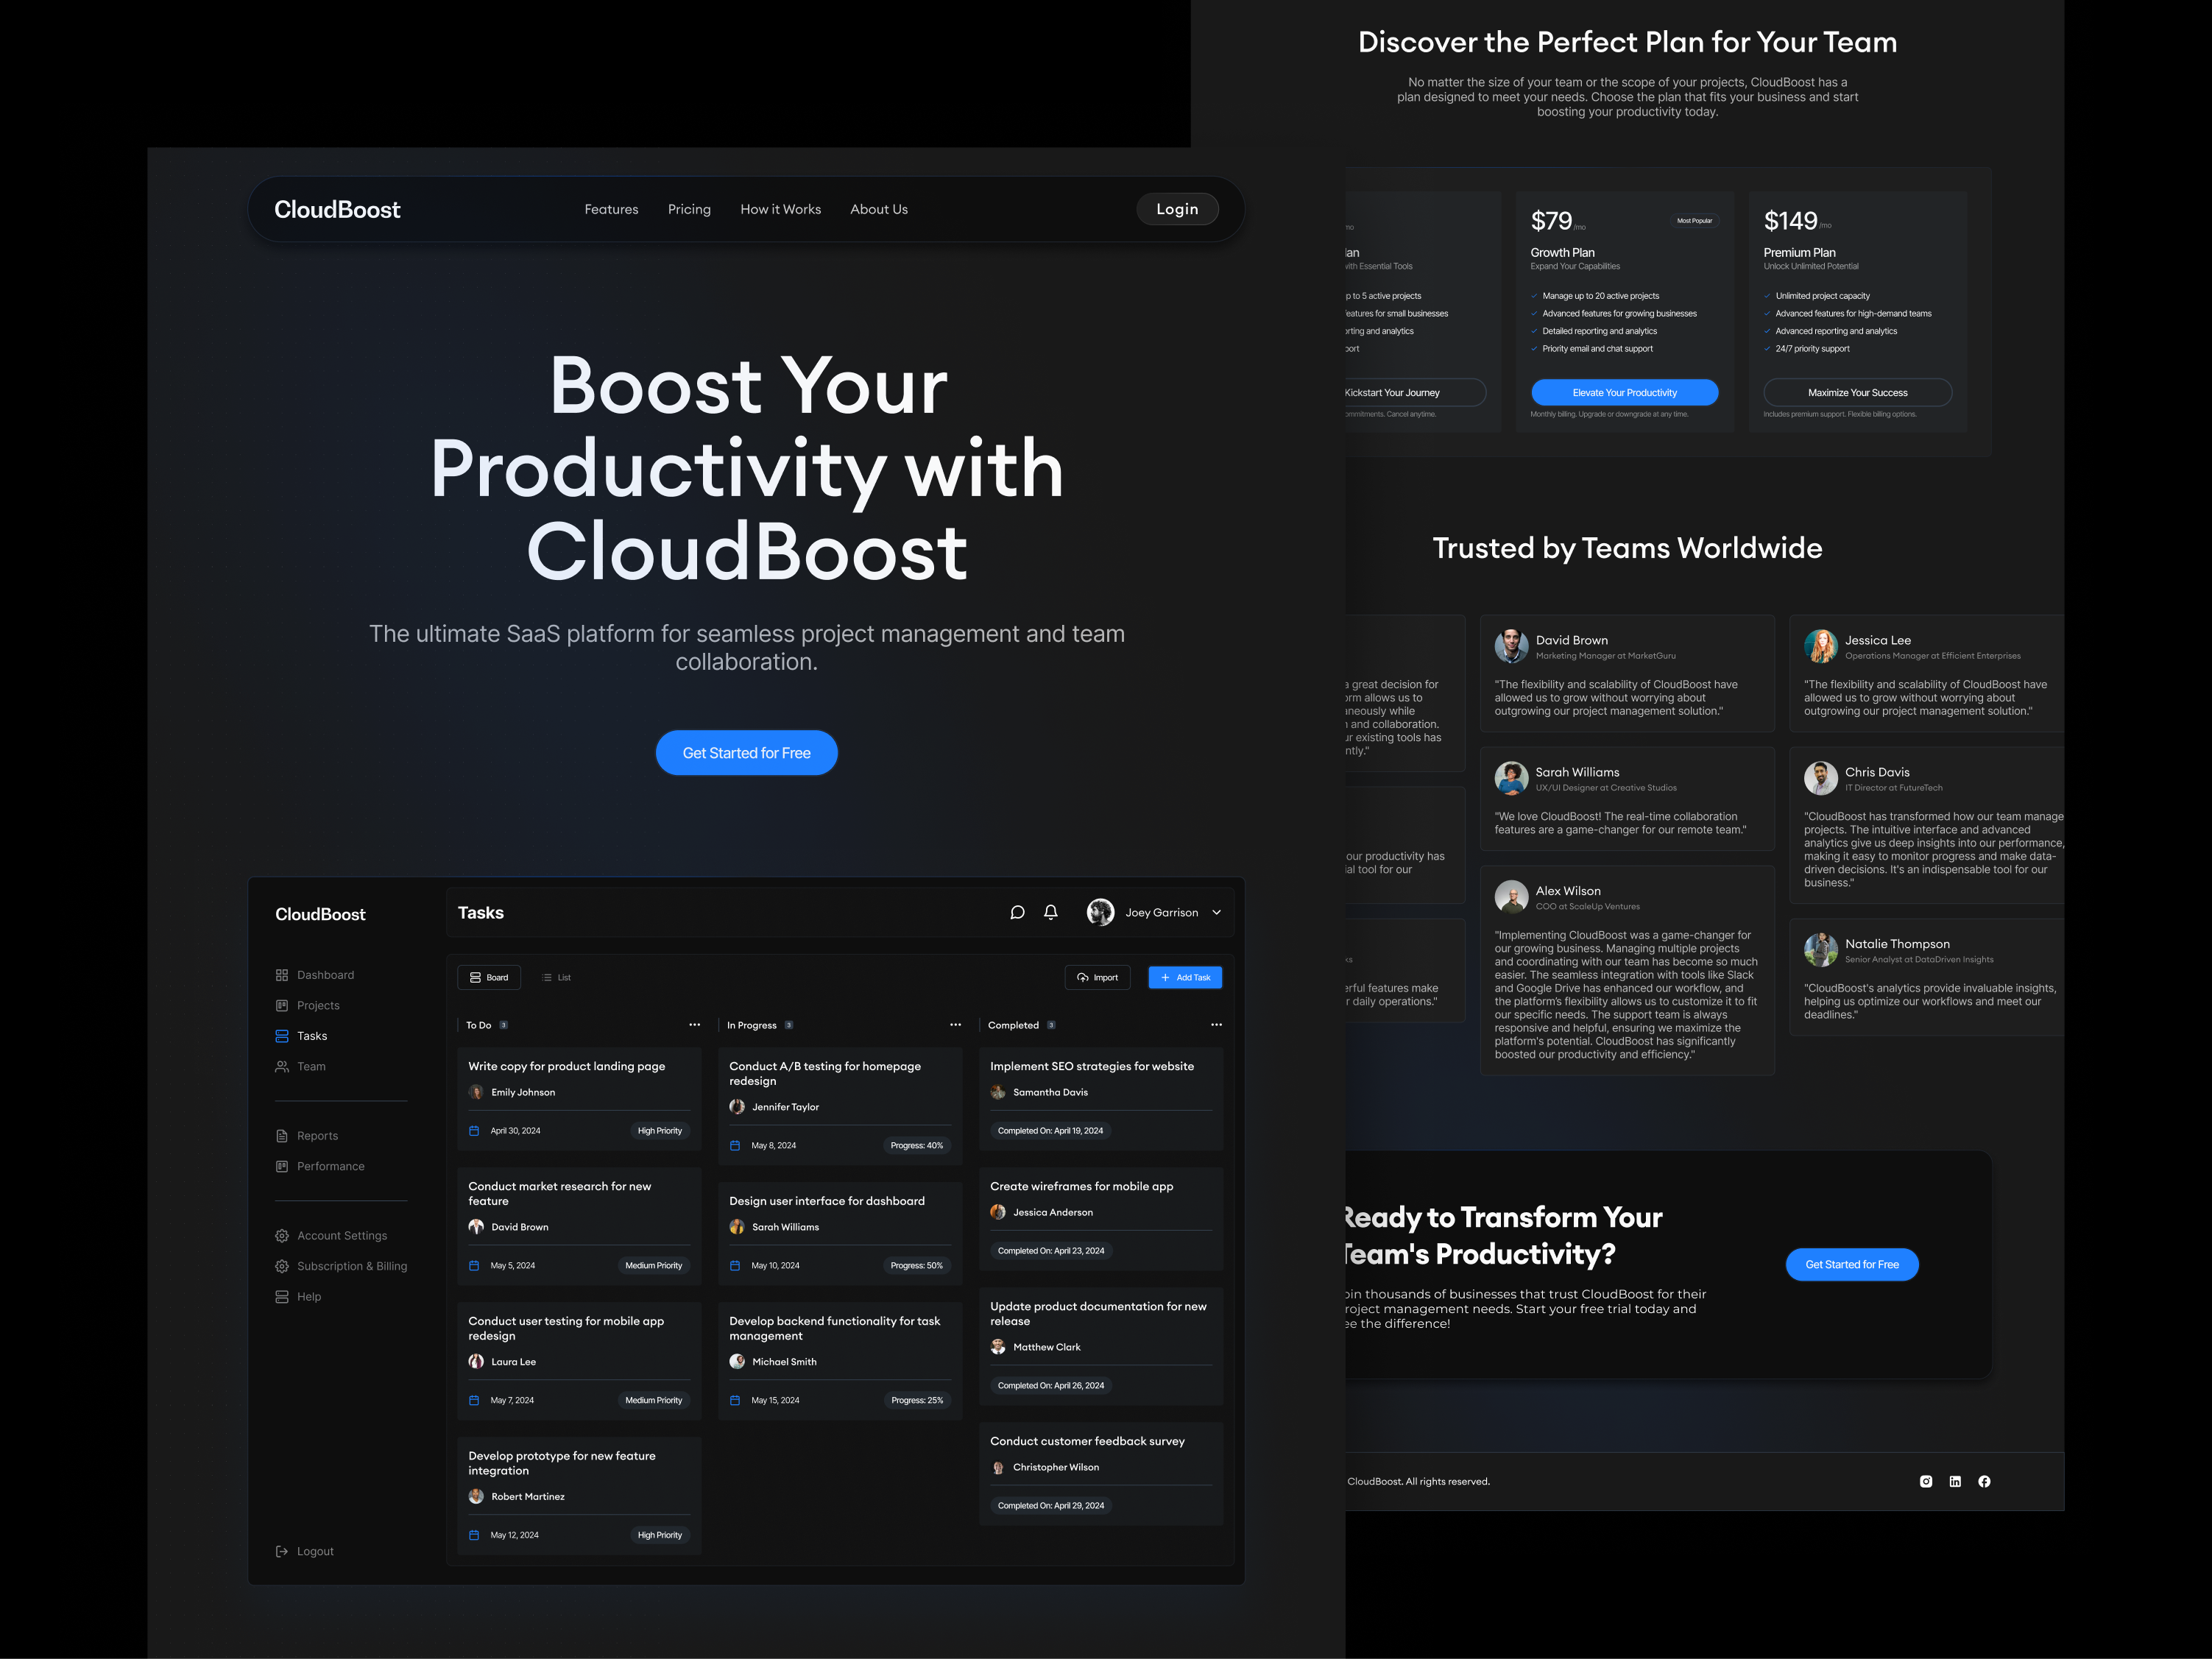Viewport: 2212px width, 1659px height.
Task: Click the Instagram icon in footer
Action: pyautogui.click(x=1926, y=1481)
